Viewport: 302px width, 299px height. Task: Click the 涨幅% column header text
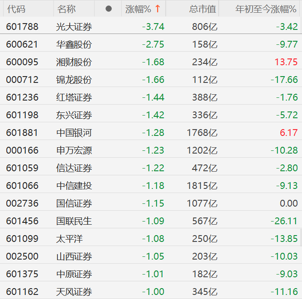click(x=138, y=9)
